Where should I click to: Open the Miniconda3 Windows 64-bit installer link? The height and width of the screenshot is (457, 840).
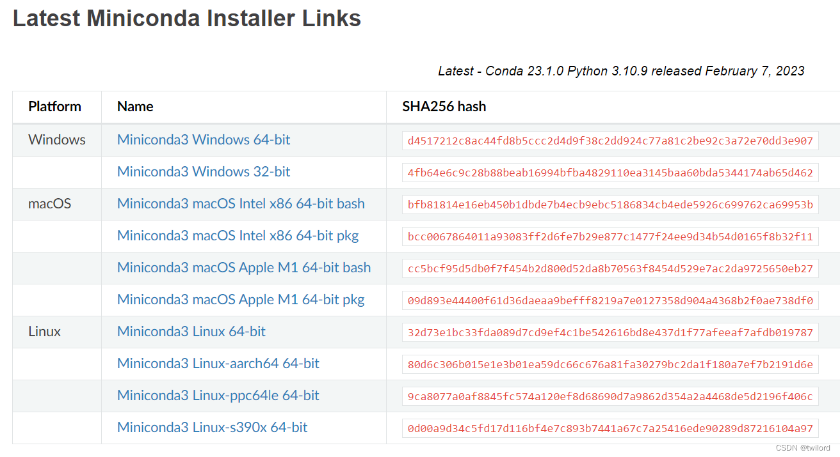pos(204,140)
